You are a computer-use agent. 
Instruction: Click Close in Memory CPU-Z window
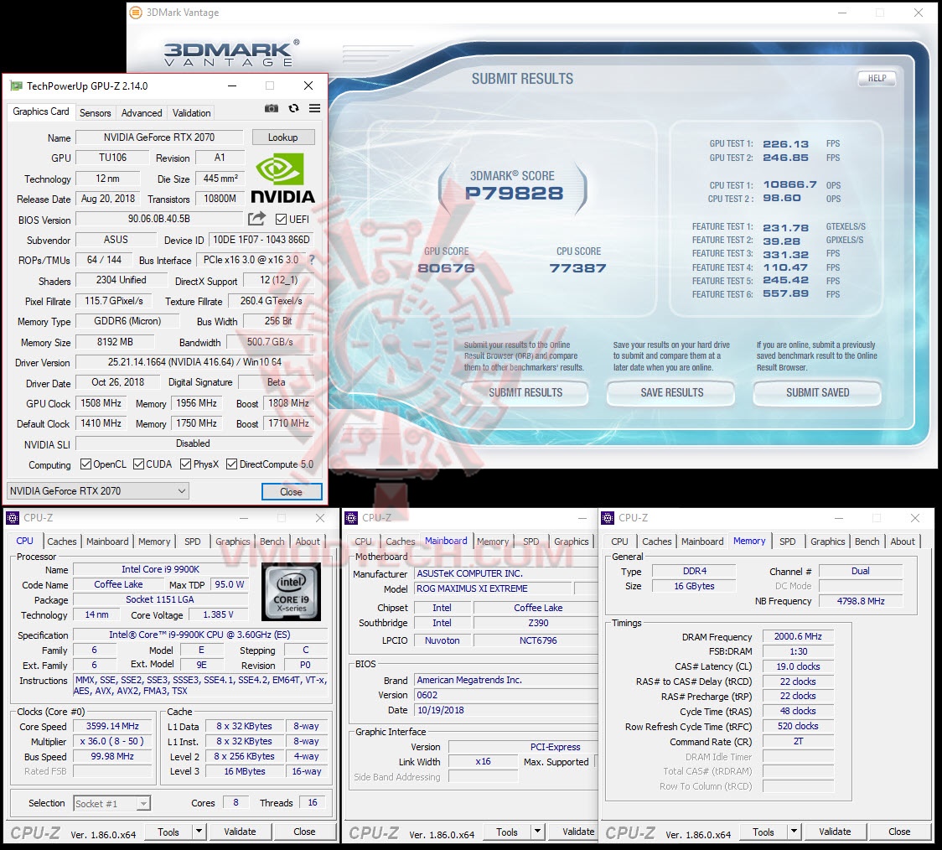tap(899, 832)
